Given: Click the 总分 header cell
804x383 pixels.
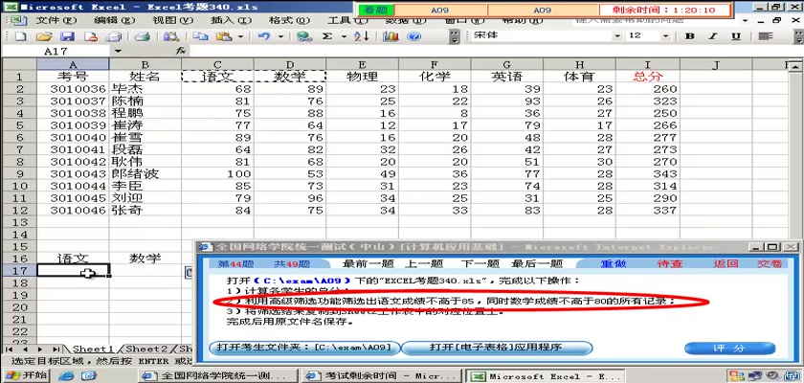Looking at the screenshot, I should [x=648, y=77].
